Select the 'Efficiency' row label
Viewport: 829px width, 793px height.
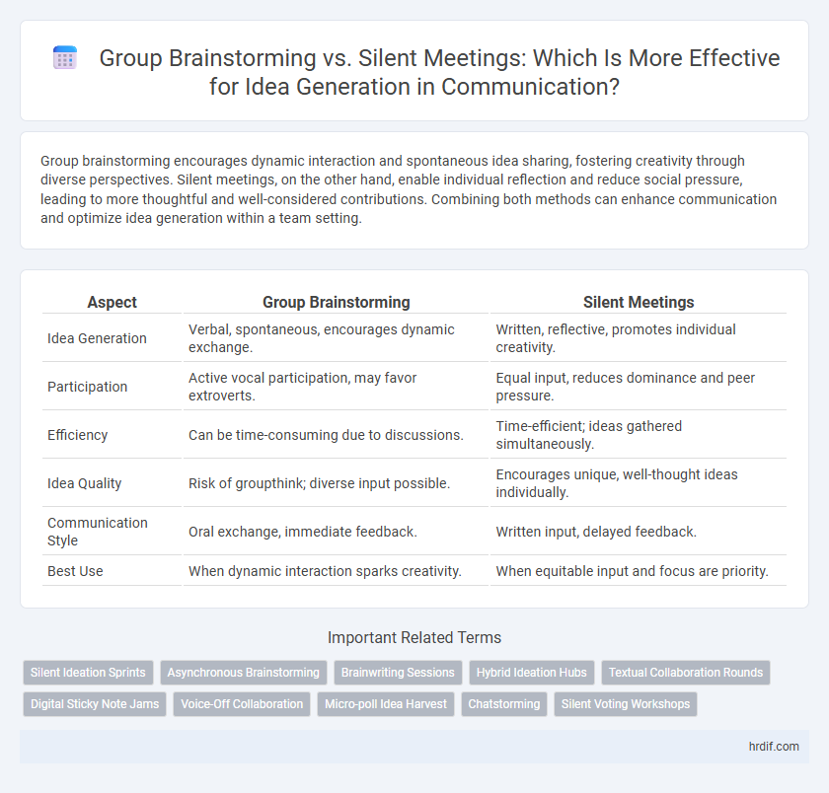coord(77,435)
